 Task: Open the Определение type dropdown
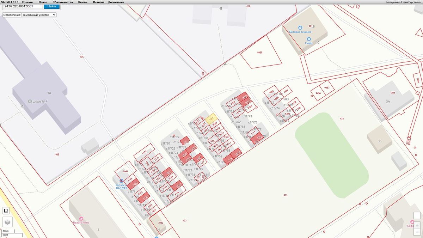pyautogui.click(x=39, y=15)
